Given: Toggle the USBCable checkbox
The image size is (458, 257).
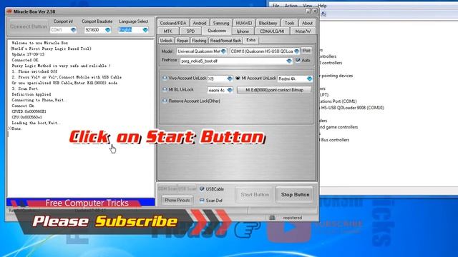Looking at the screenshot, I should tap(202, 188).
